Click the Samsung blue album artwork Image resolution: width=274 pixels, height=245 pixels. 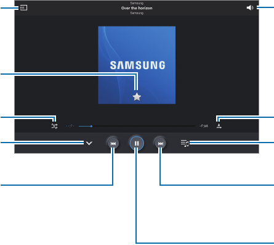point(137,65)
